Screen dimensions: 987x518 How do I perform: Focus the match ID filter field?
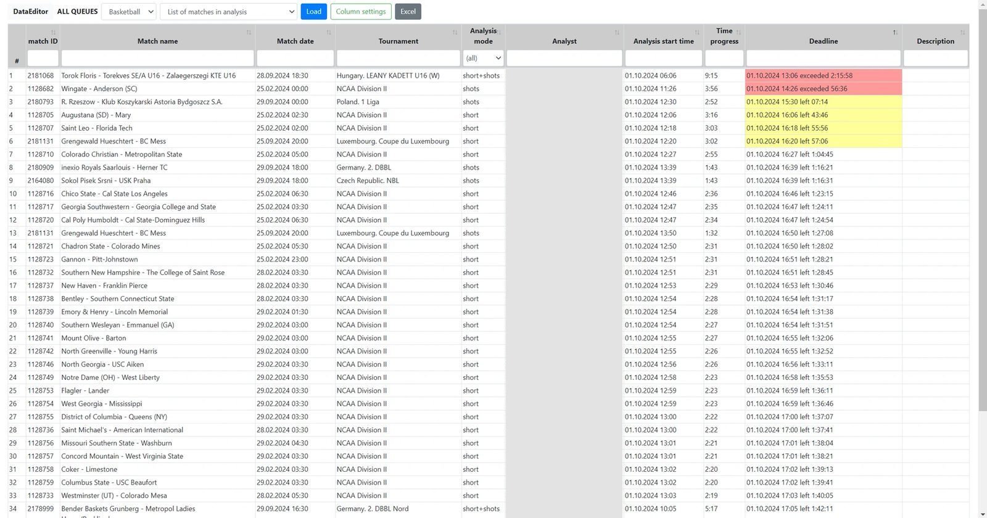(43, 58)
